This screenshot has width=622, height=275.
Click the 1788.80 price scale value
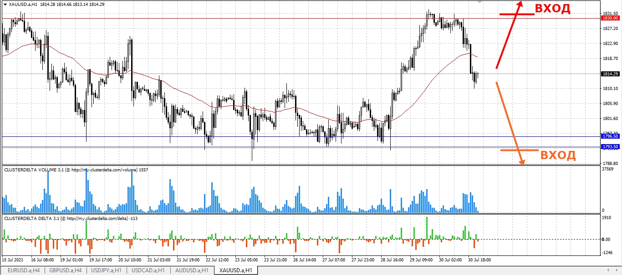click(609, 163)
